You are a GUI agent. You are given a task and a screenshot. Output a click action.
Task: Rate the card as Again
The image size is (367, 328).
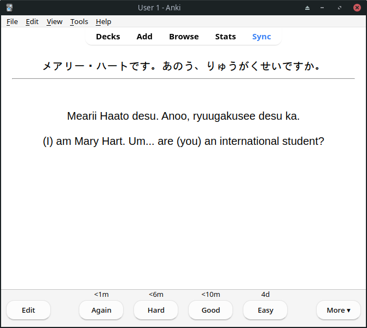(x=101, y=310)
